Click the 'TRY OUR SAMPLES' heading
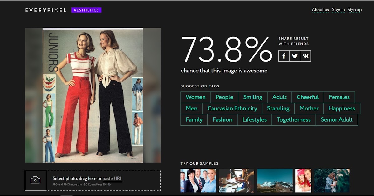The height and width of the screenshot is (196, 374). [x=199, y=163]
